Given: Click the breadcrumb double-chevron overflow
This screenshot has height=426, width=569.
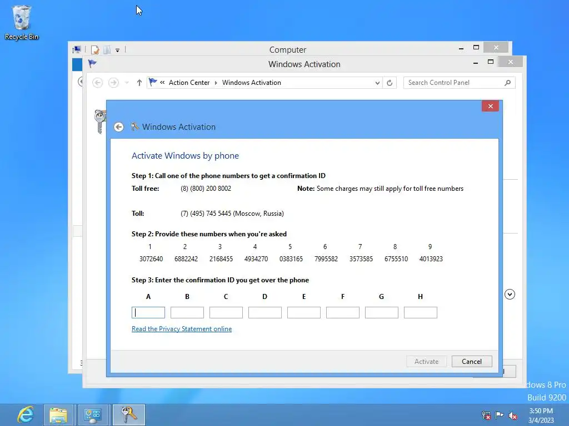Looking at the screenshot, I should pyautogui.click(x=162, y=83).
